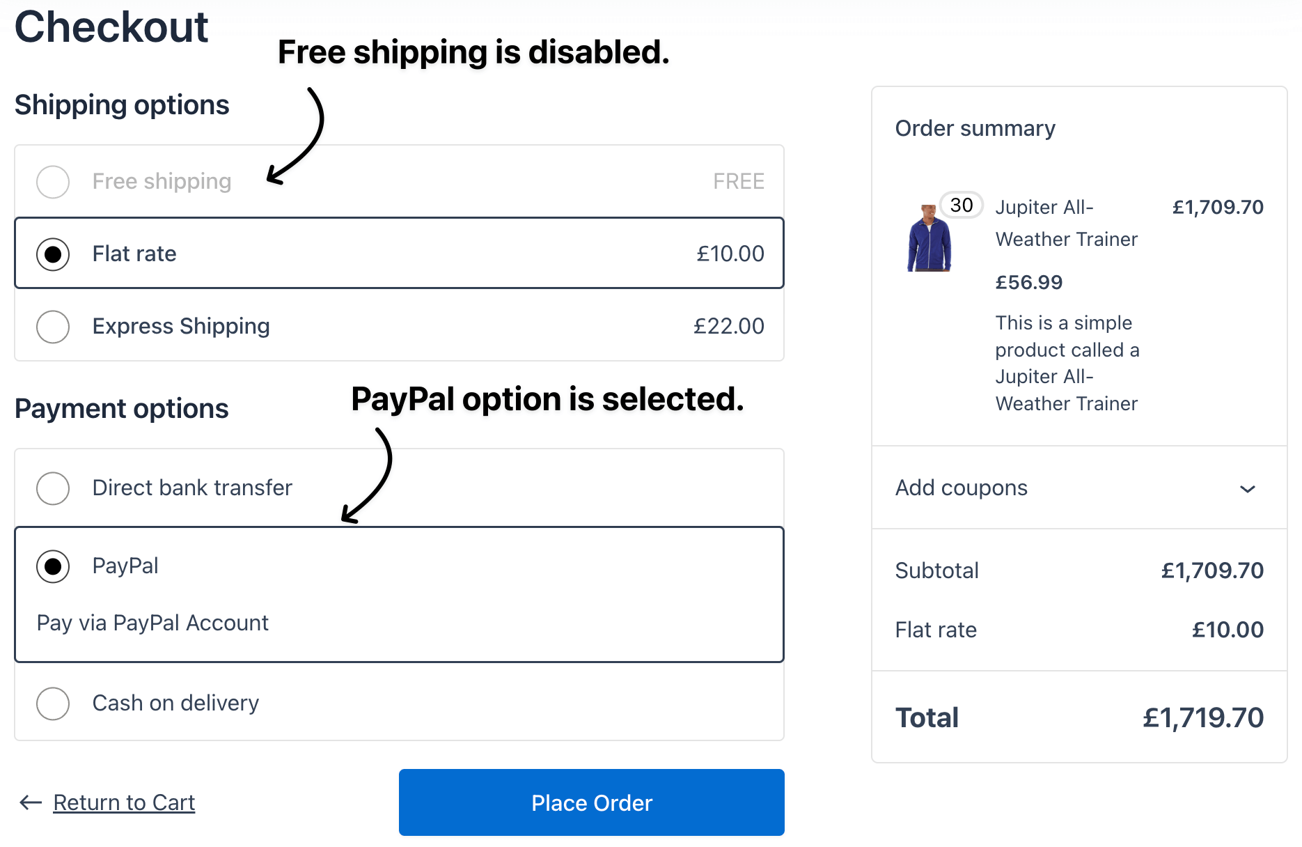Image resolution: width=1302 pixels, height=847 pixels.
Task: Choose the Flat rate shipping radio
Action: (x=53, y=254)
